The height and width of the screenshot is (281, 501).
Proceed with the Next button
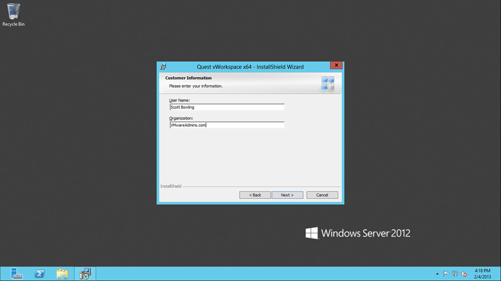287,195
